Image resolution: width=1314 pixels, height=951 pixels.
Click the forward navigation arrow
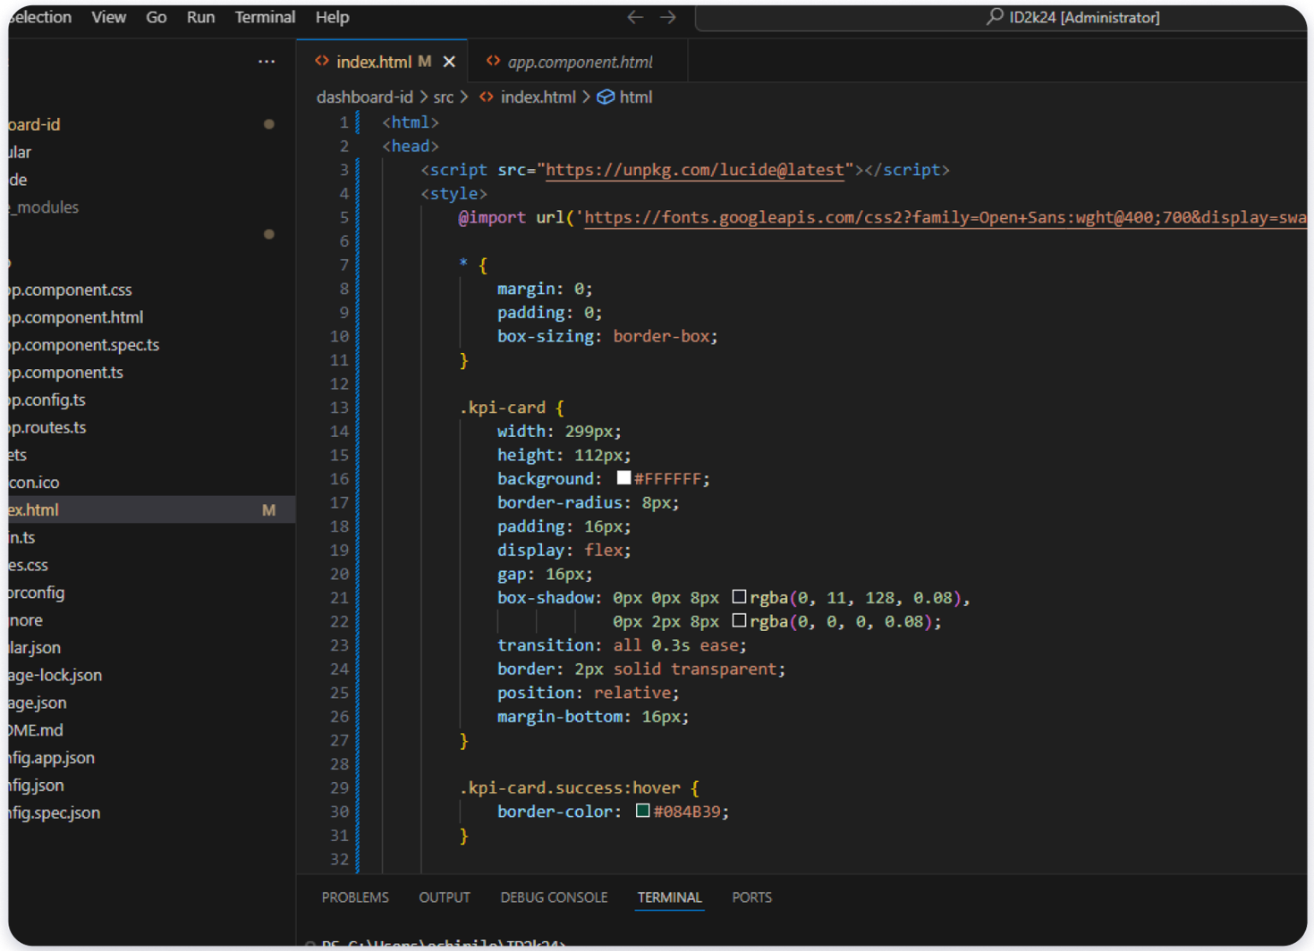coord(668,17)
